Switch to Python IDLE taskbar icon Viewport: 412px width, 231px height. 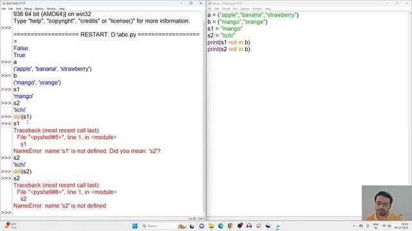coord(277,226)
